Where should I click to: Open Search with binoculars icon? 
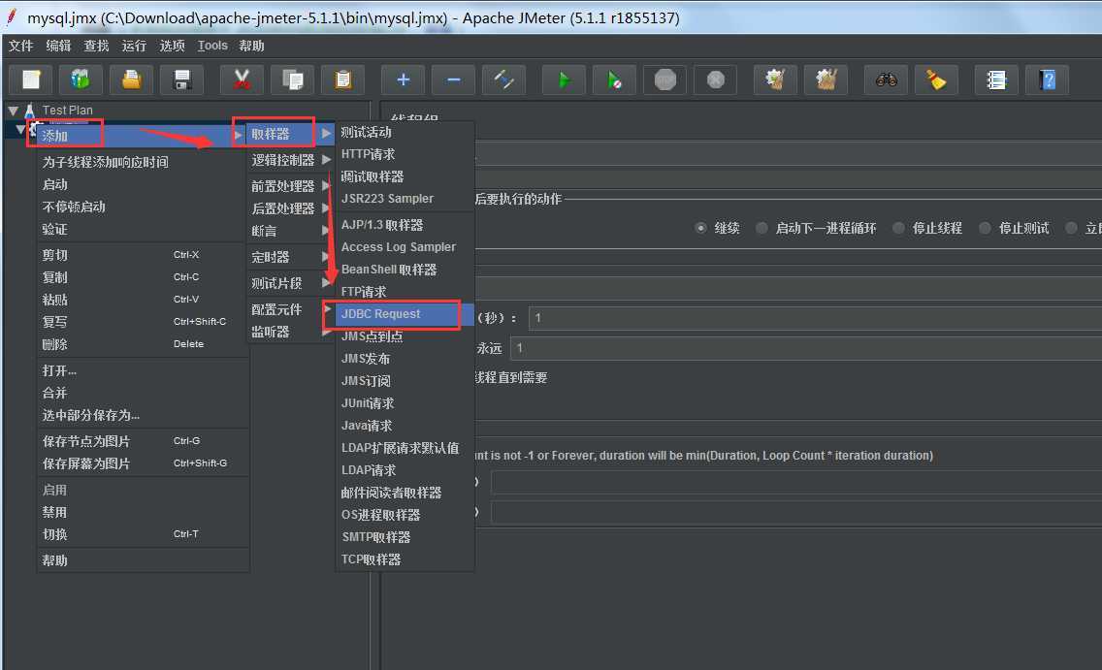point(886,80)
